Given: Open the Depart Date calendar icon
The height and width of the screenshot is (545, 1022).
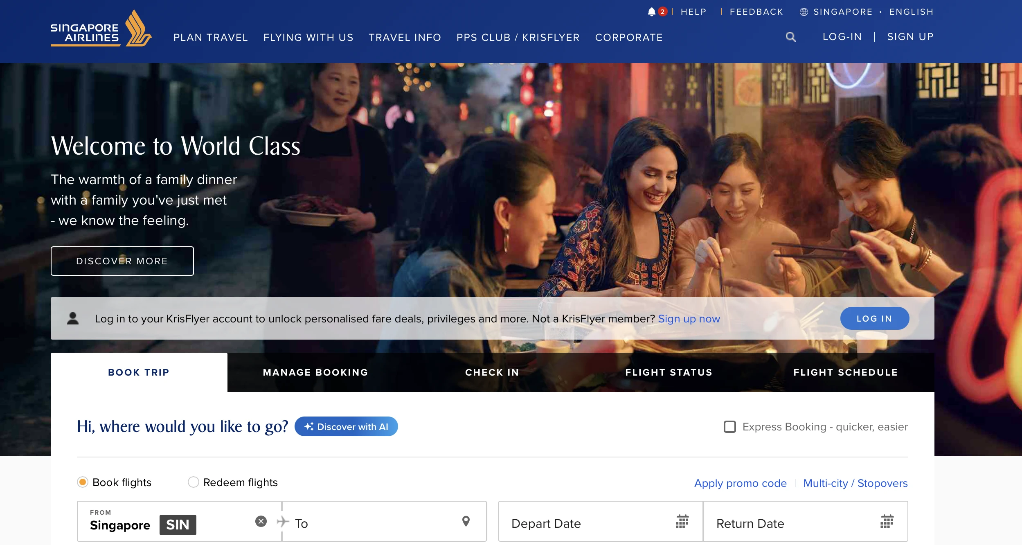Looking at the screenshot, I should [682, 522].
